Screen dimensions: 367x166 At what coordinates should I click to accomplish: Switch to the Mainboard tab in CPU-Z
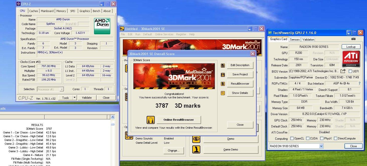47,11
